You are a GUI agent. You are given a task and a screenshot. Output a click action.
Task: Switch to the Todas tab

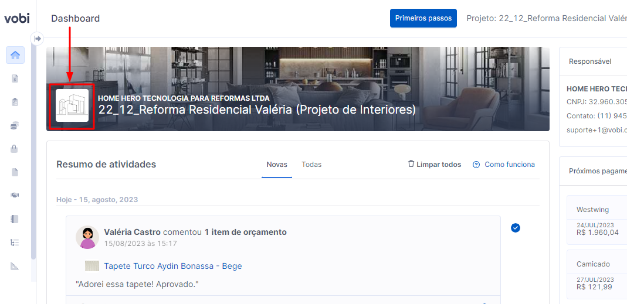(311, 165)
